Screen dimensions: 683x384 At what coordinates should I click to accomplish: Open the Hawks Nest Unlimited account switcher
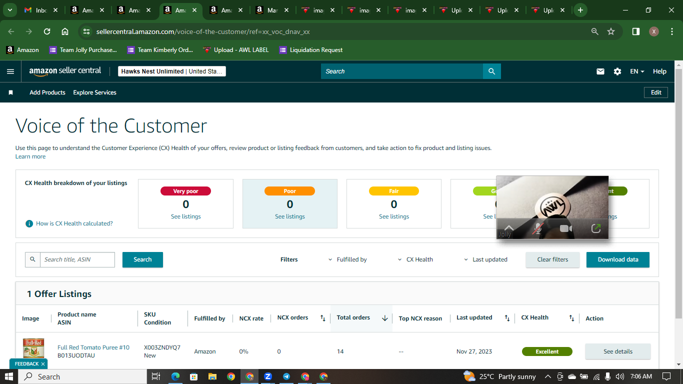(172, 71)
